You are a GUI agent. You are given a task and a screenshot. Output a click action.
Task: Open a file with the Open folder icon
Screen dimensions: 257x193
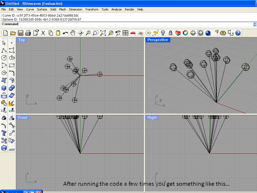click(13, 33)
